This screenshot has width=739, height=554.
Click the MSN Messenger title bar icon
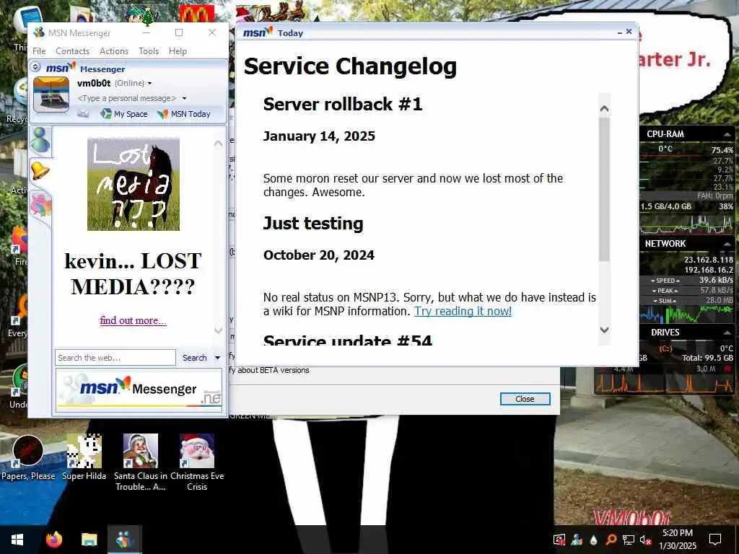39,32
